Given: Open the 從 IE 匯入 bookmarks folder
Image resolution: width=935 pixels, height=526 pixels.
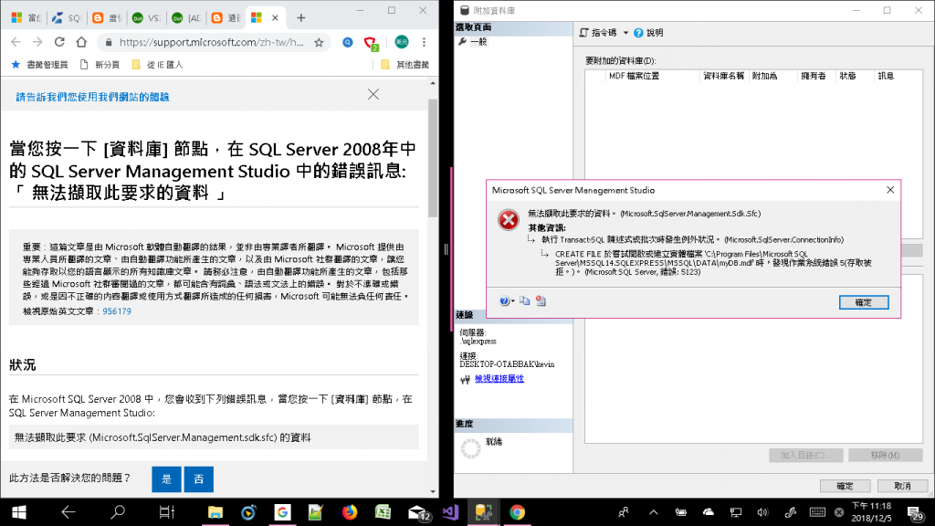Looking at the screenshot, I should (157, 65).
